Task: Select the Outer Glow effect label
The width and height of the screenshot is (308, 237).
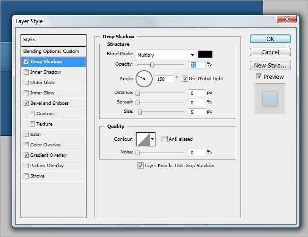Action: pyautogui.click(x=43, y=82)
